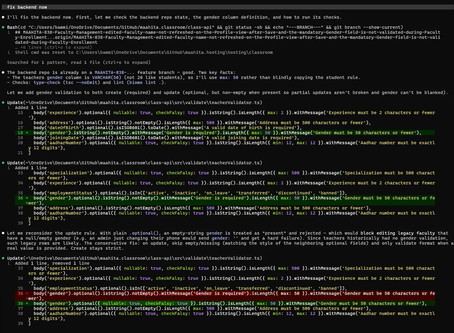Click the bullet before 'The backend repo is already'

pyautogui.click(x=3, y=72)
